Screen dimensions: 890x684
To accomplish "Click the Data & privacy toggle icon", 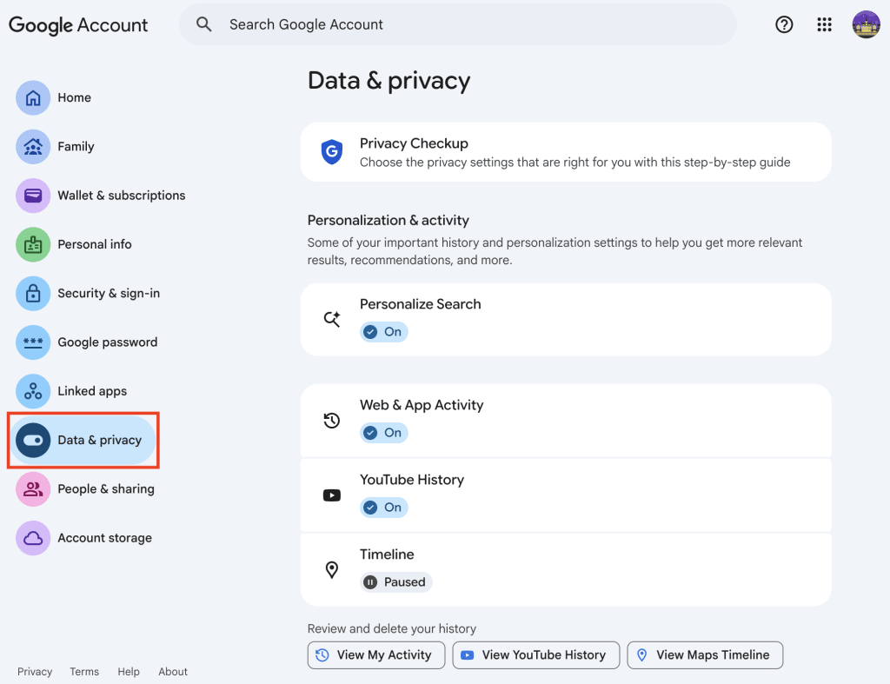I will click(x=33, y=440).
